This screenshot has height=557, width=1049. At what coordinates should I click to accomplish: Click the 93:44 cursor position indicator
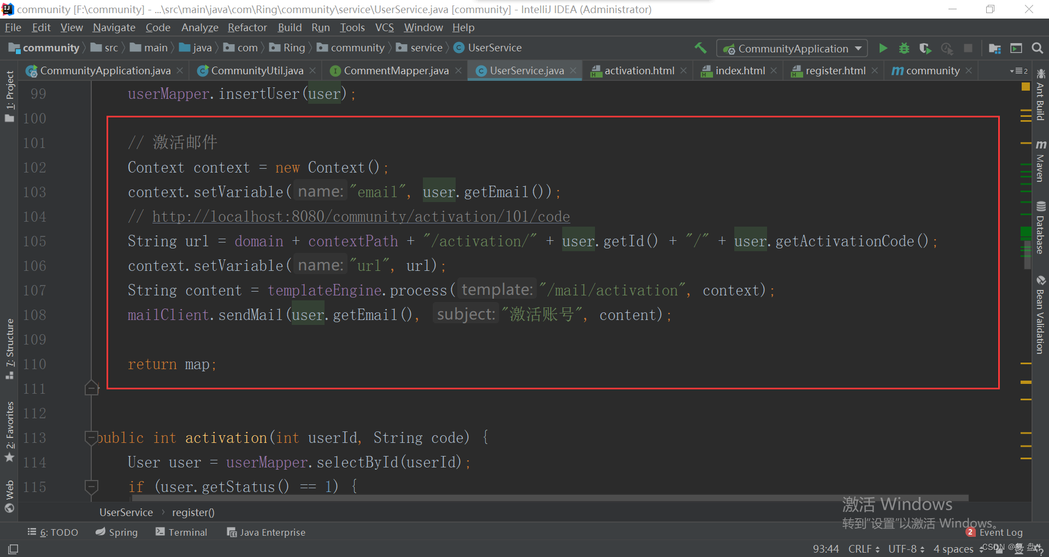click(x=825, y=549)
